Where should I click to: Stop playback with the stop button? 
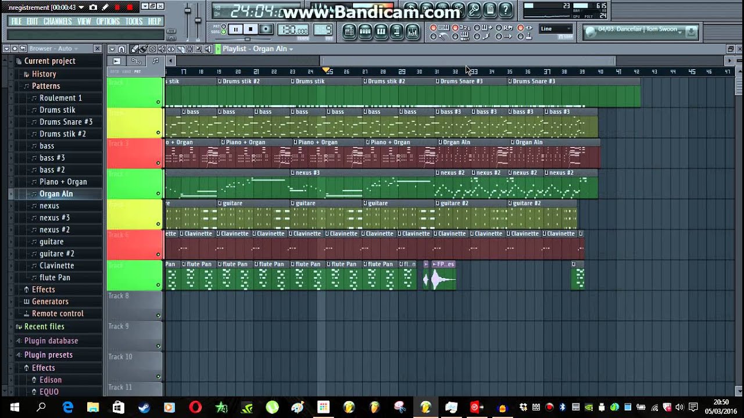(251, 30)
